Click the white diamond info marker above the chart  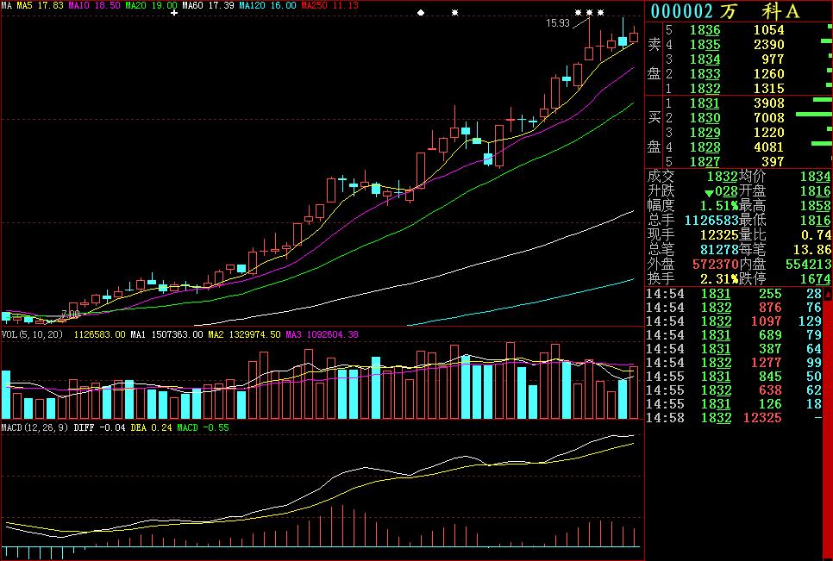pyautogui.click(x=421, y=12)
